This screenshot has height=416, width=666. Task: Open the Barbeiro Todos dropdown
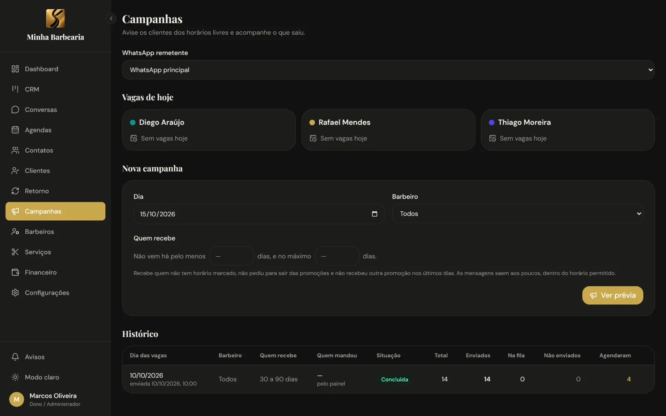tap(517, 214)
